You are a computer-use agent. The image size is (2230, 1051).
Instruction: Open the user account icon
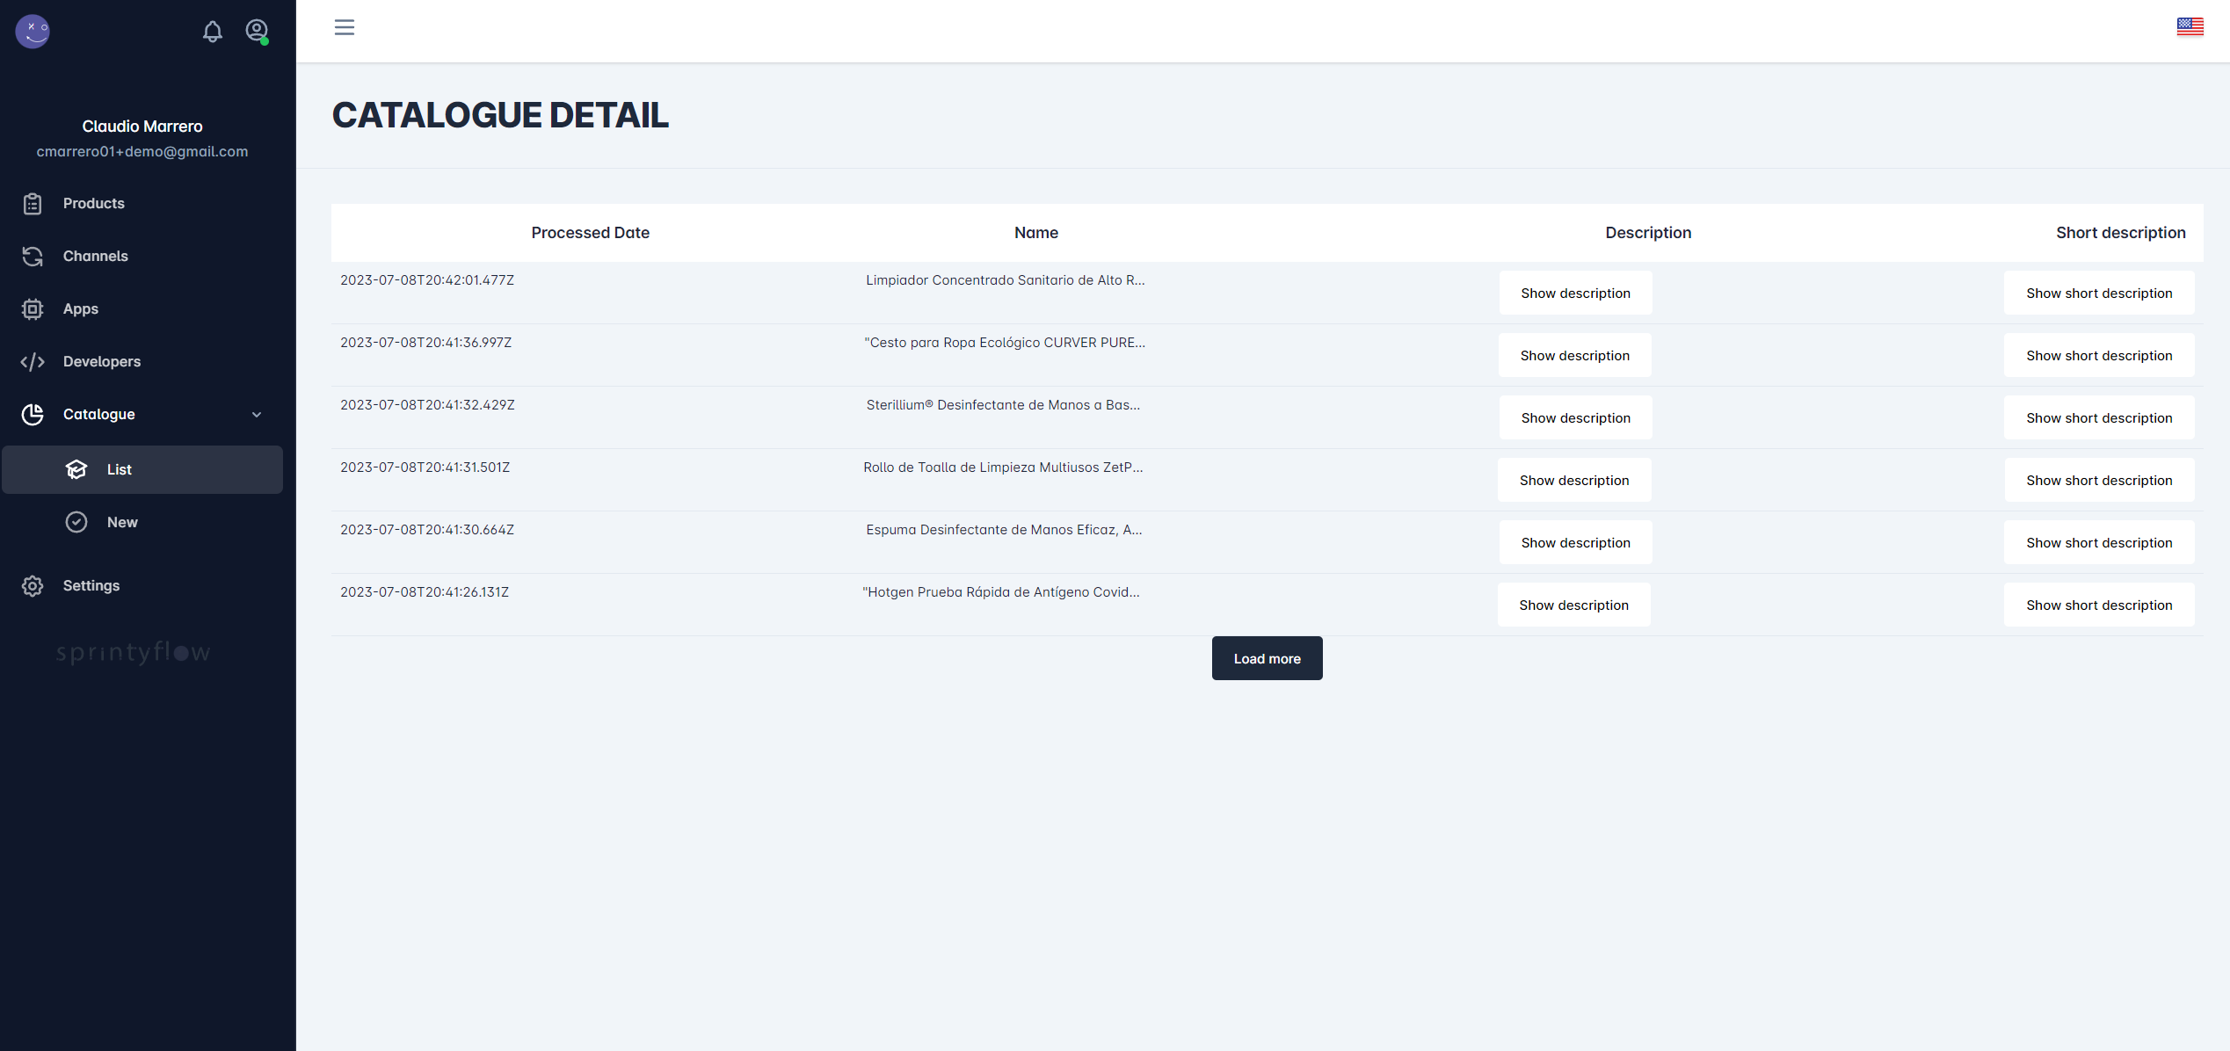point(257,32)
